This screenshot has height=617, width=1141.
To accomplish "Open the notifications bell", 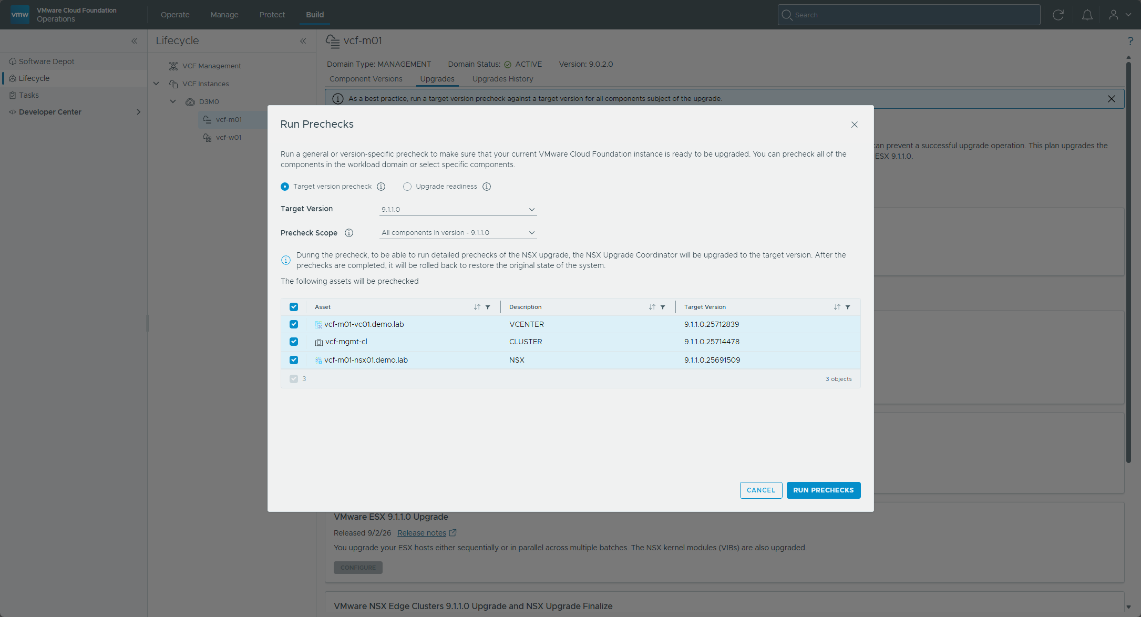I will click(1087, 15).
